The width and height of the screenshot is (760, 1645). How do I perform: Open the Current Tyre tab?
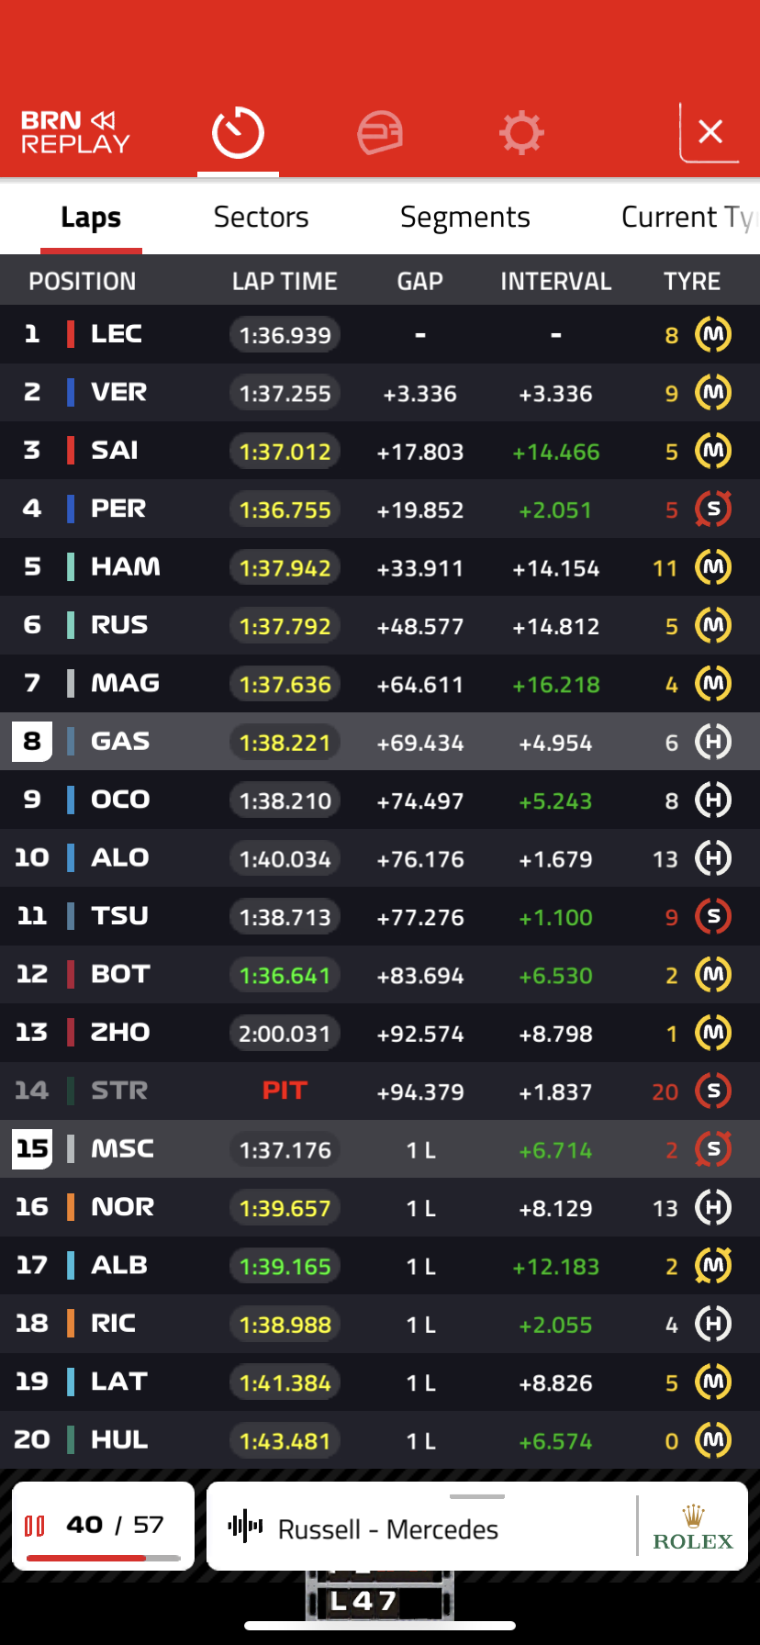tap(687, 218)
